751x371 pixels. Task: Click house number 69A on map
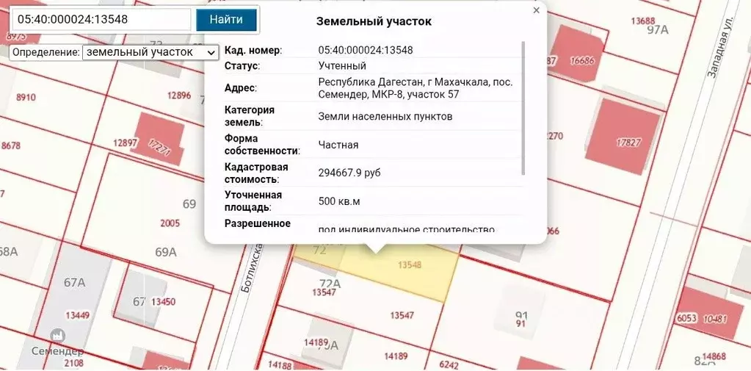pyautogui.click(x=166, y=252)
